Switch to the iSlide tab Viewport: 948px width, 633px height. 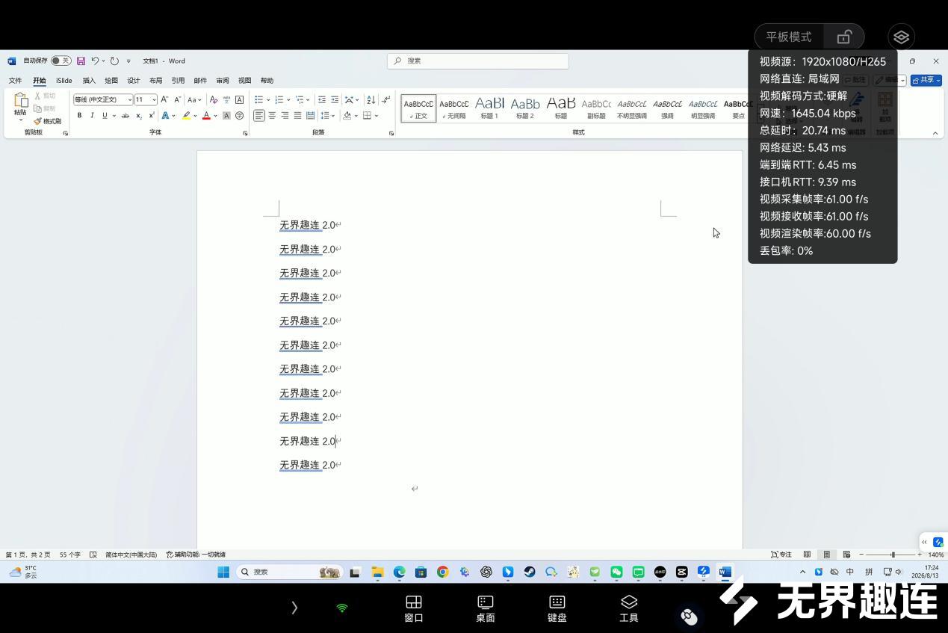(x=64, y=81)
